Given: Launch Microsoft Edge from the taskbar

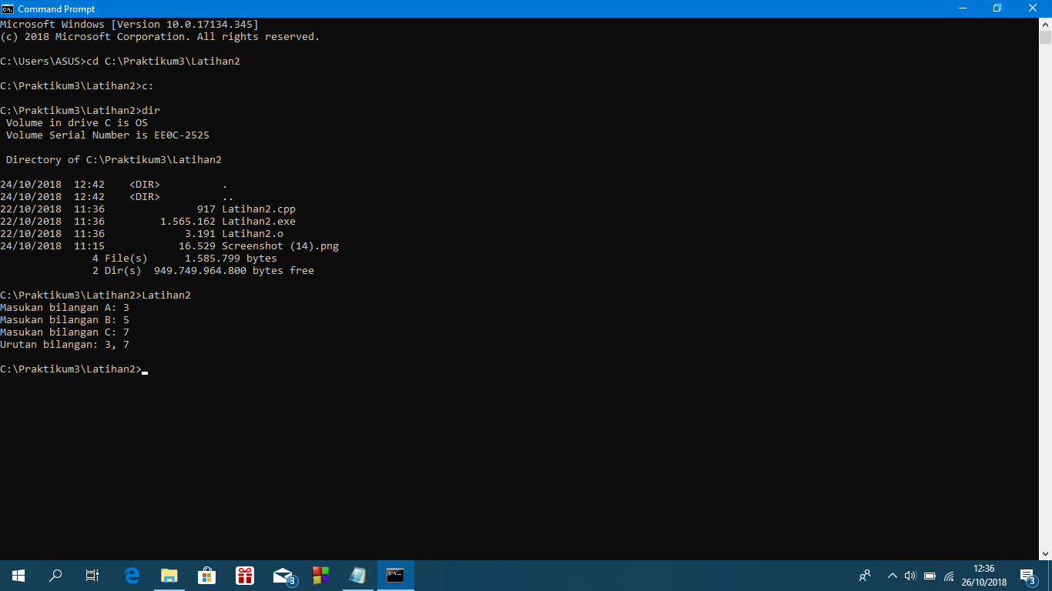Looking at the screenshot, I should click(x=132, y=576).
